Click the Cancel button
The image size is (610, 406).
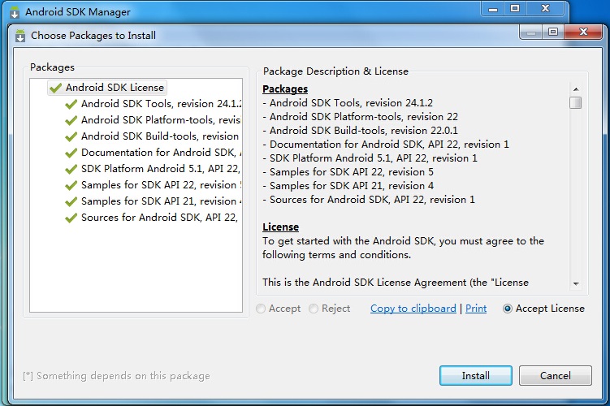coord(555,376)
